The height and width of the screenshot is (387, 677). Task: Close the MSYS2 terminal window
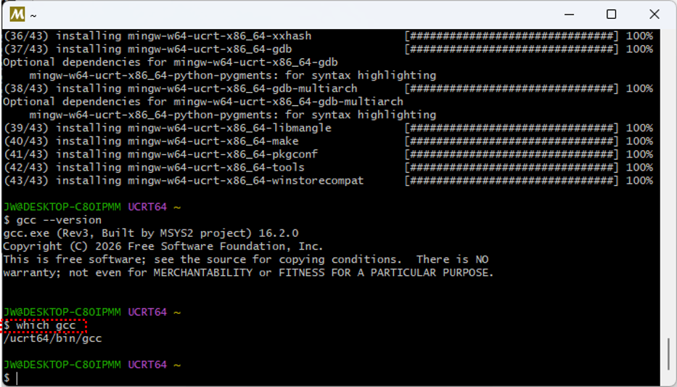tap(655, 15)
